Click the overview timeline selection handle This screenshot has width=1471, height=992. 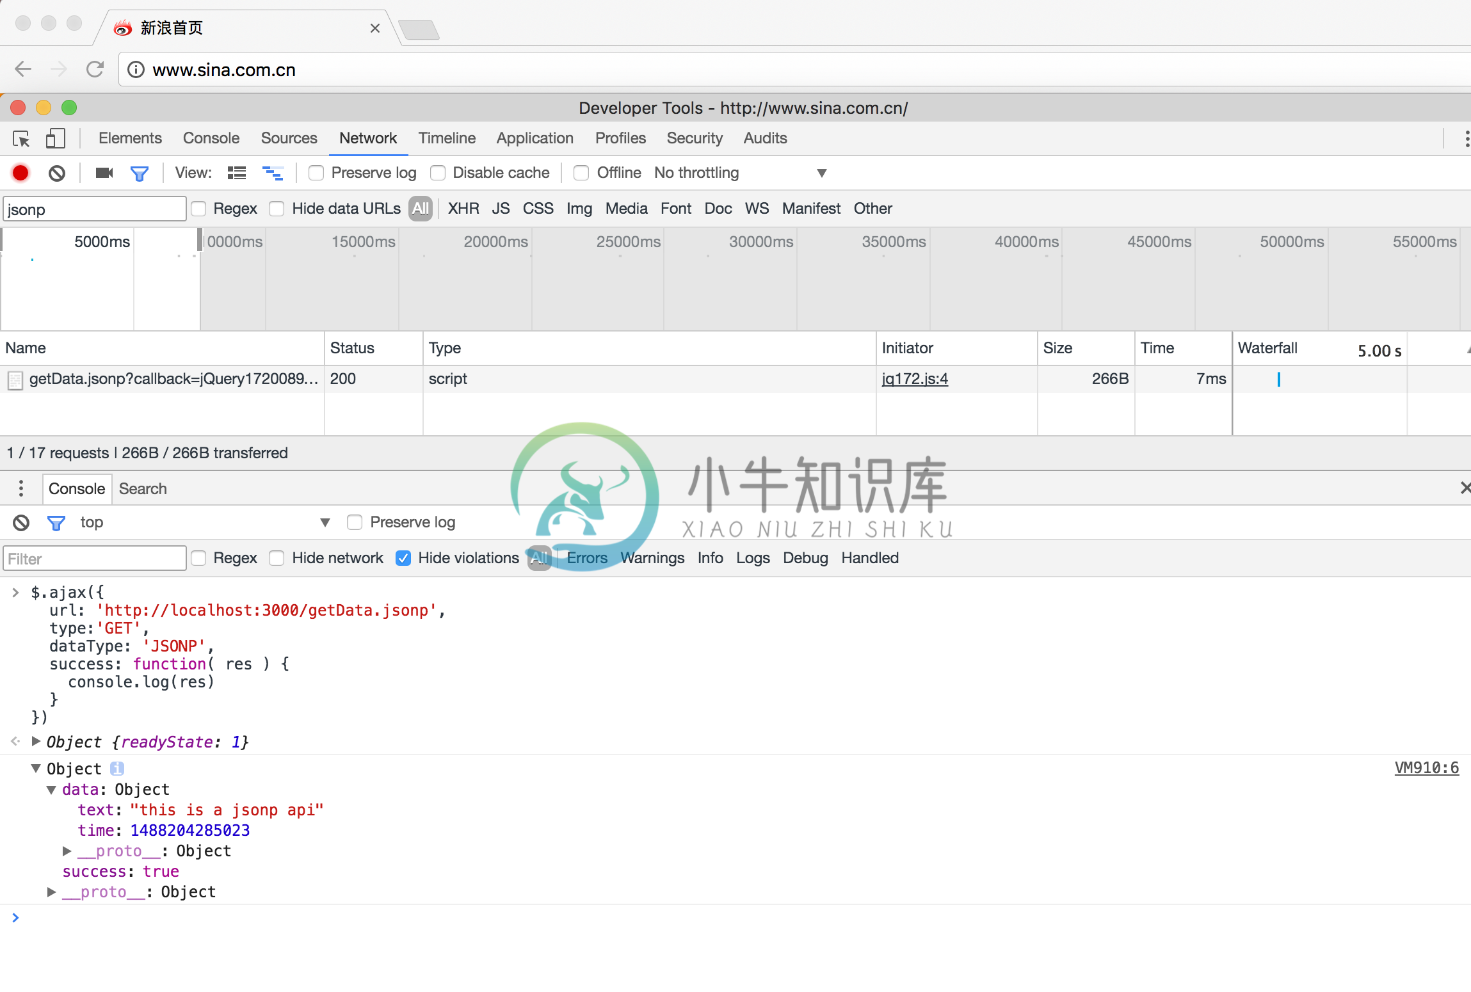pos(200,240)
